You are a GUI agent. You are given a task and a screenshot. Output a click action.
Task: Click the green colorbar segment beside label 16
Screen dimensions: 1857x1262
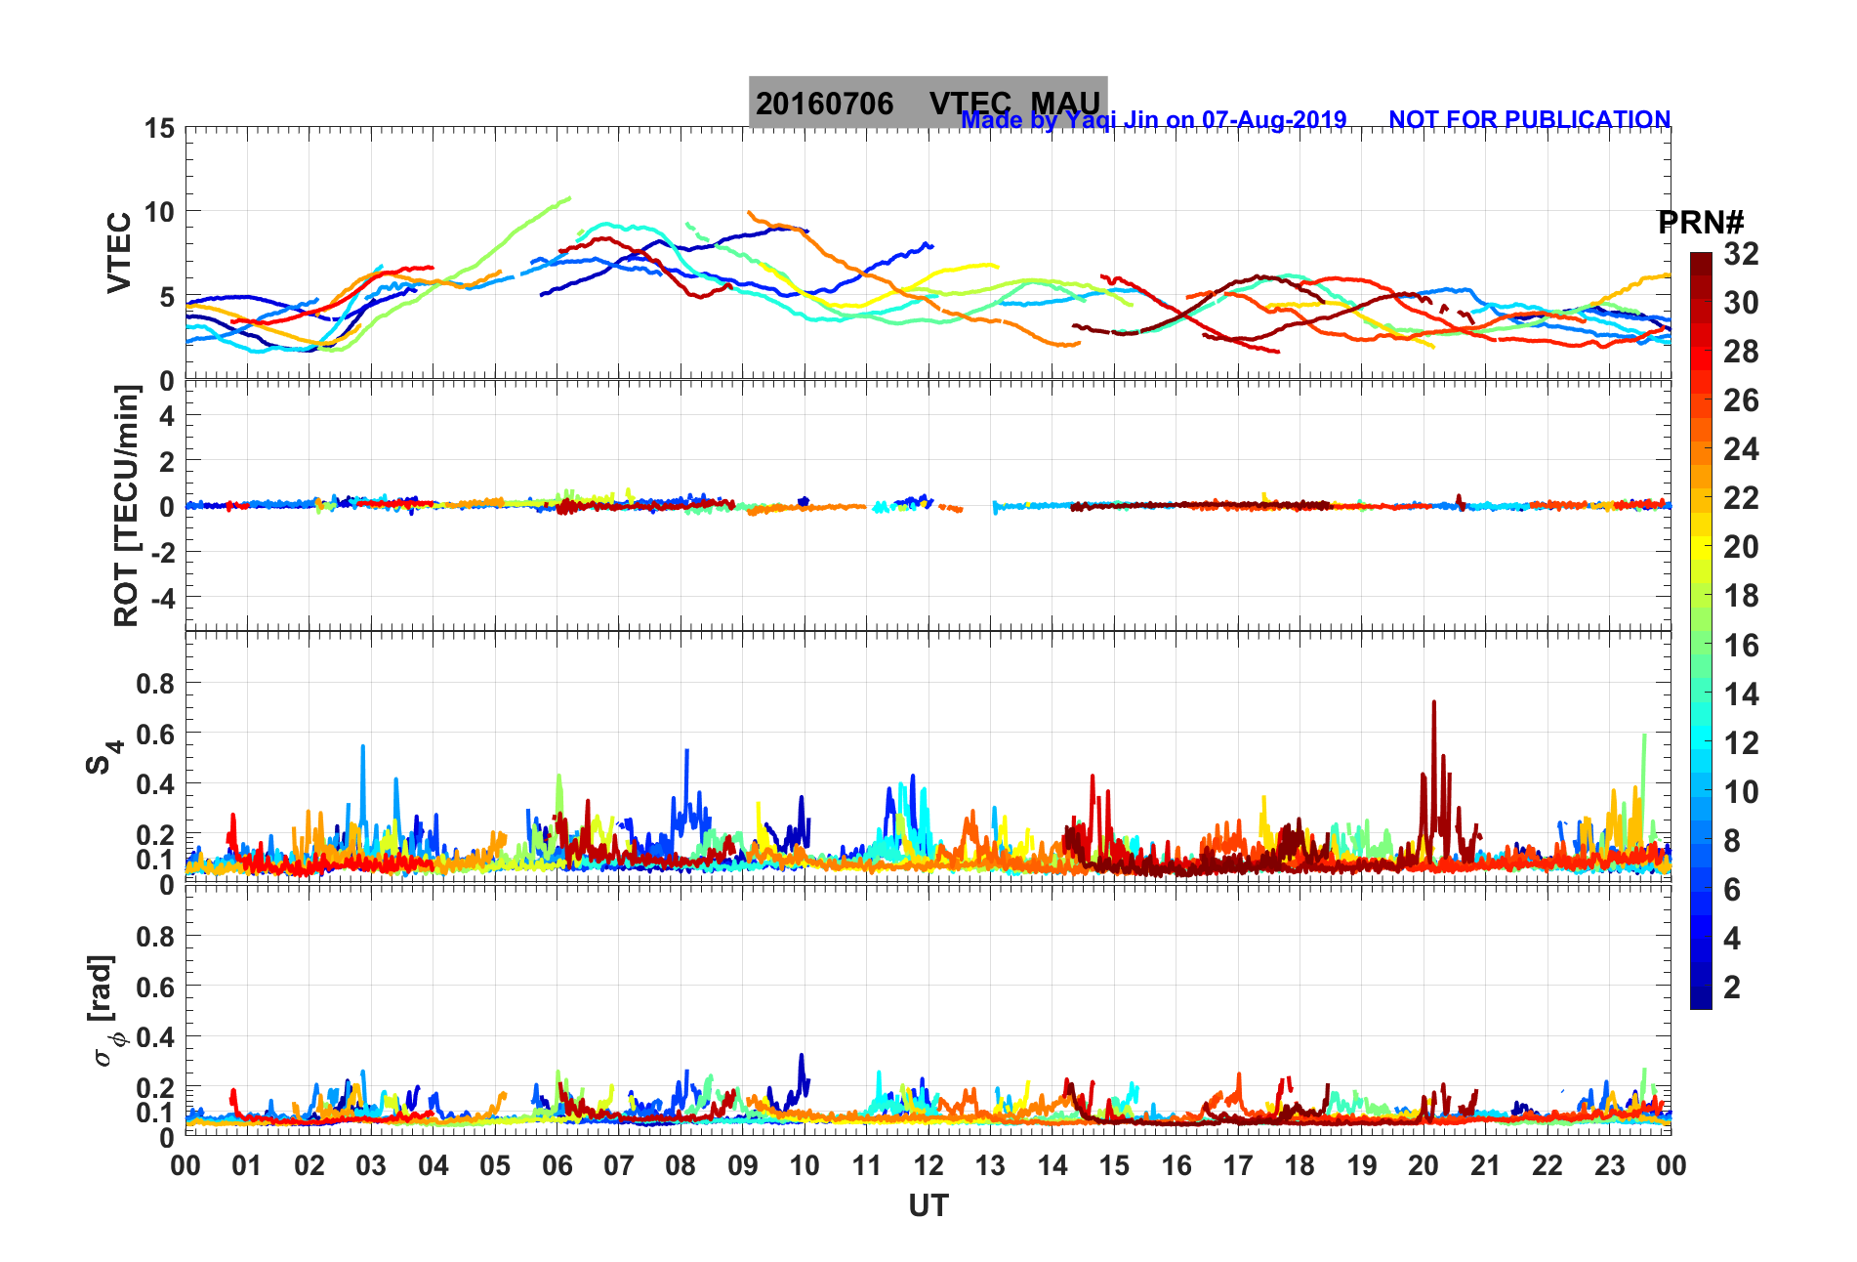[1701, 645]
